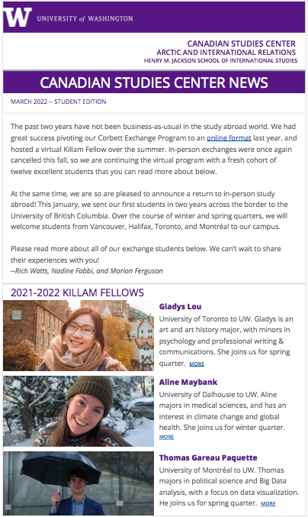The height and width of the screenshot is (517, 308).
Task: Click the March 2022 Student Edition label
Action: point(58,102)
